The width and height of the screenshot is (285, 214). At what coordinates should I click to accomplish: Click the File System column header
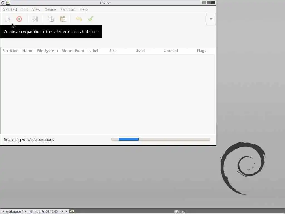[47, 51]
